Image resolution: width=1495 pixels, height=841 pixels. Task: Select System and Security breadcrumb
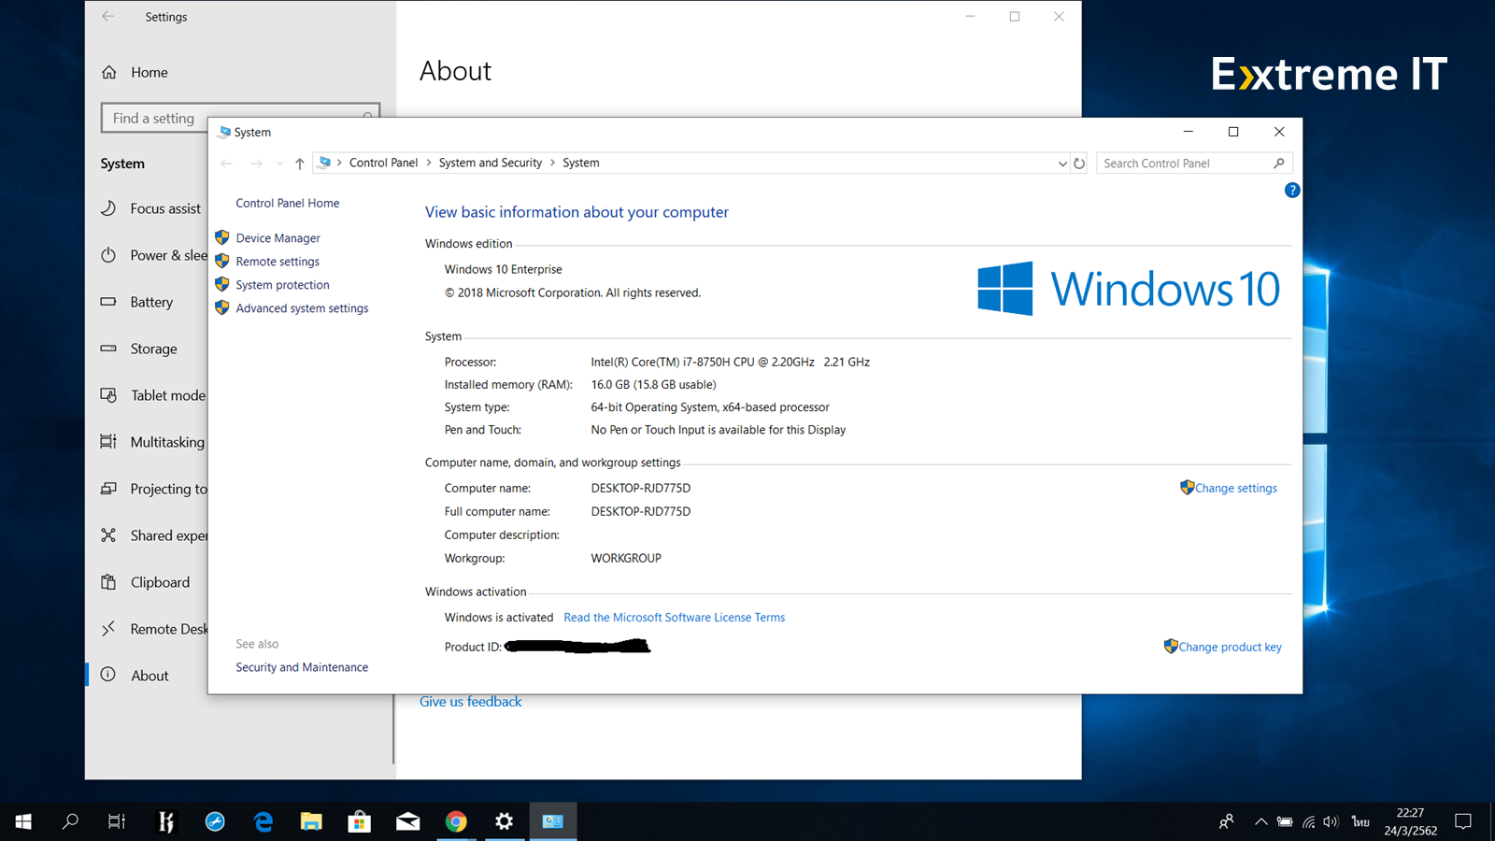click(x=490, y=163)
